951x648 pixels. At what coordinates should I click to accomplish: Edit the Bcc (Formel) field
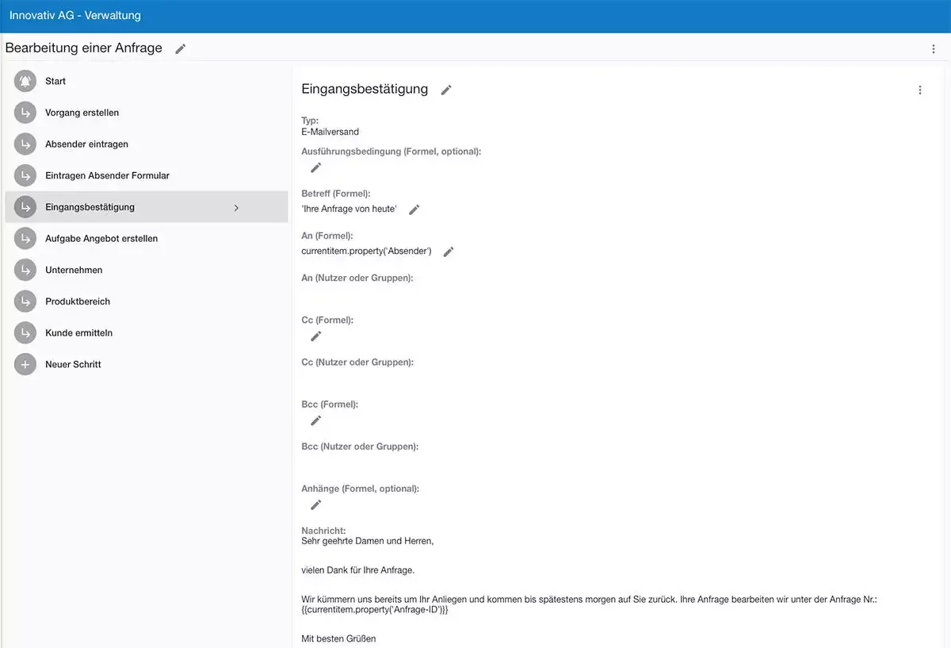(315, 420)
